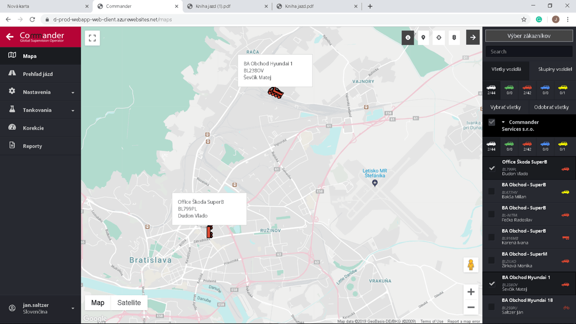Go back in browser history
The image size is (576, 324).
point(8,19)
